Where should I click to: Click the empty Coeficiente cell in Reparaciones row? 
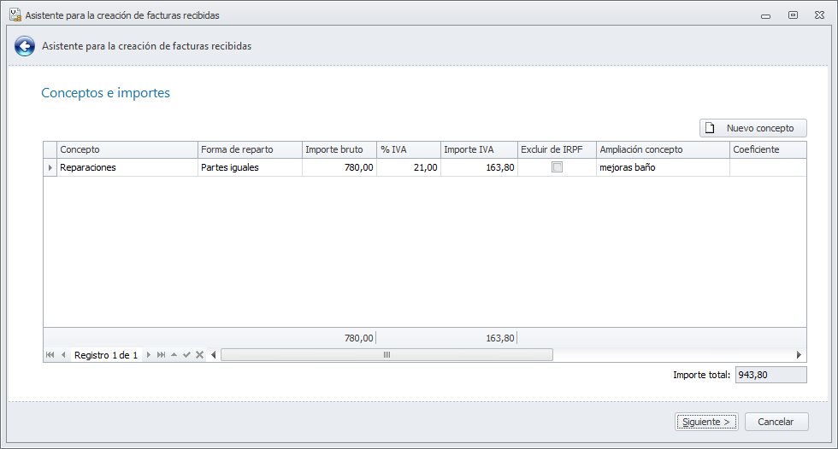pos(768,167)
